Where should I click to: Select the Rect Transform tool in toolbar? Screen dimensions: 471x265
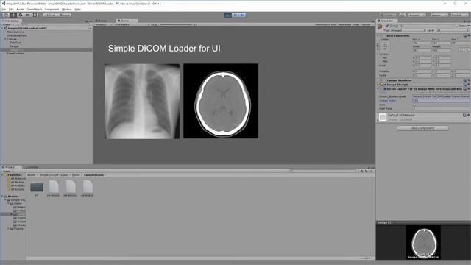(x=35, y=15)
